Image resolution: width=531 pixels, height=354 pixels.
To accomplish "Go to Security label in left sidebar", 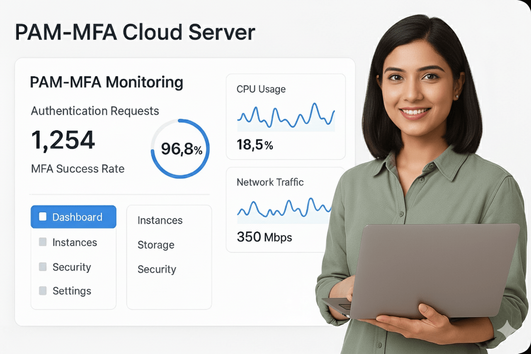I will coord(71,267).
